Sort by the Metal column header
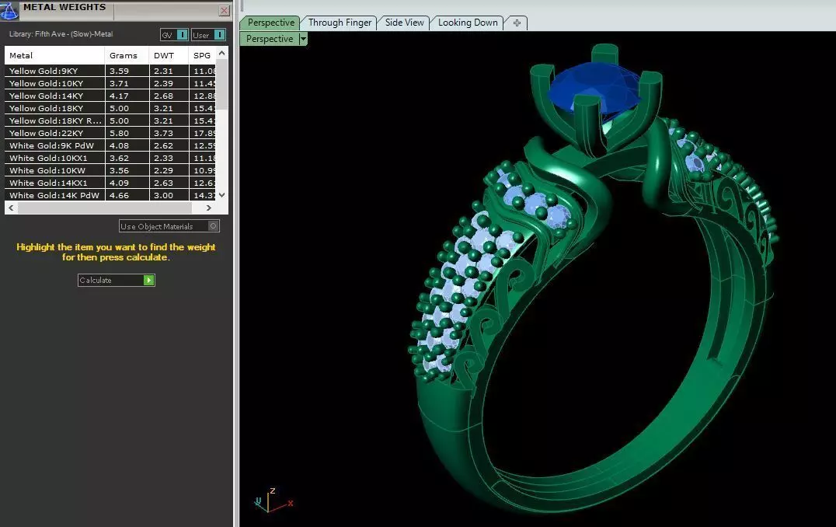This screenshot has height=527, width=836. pos(54,55)
